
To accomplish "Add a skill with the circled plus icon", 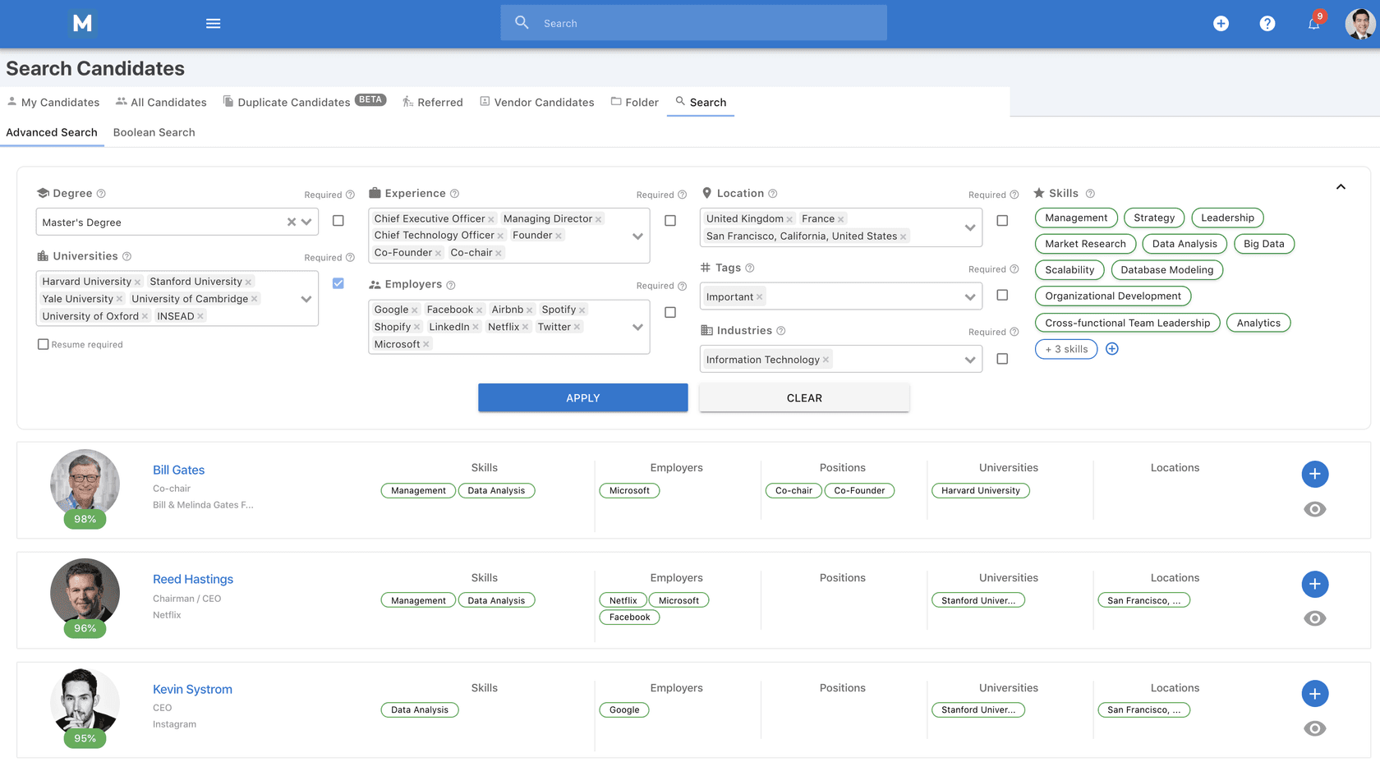I will coord(1111,349).
